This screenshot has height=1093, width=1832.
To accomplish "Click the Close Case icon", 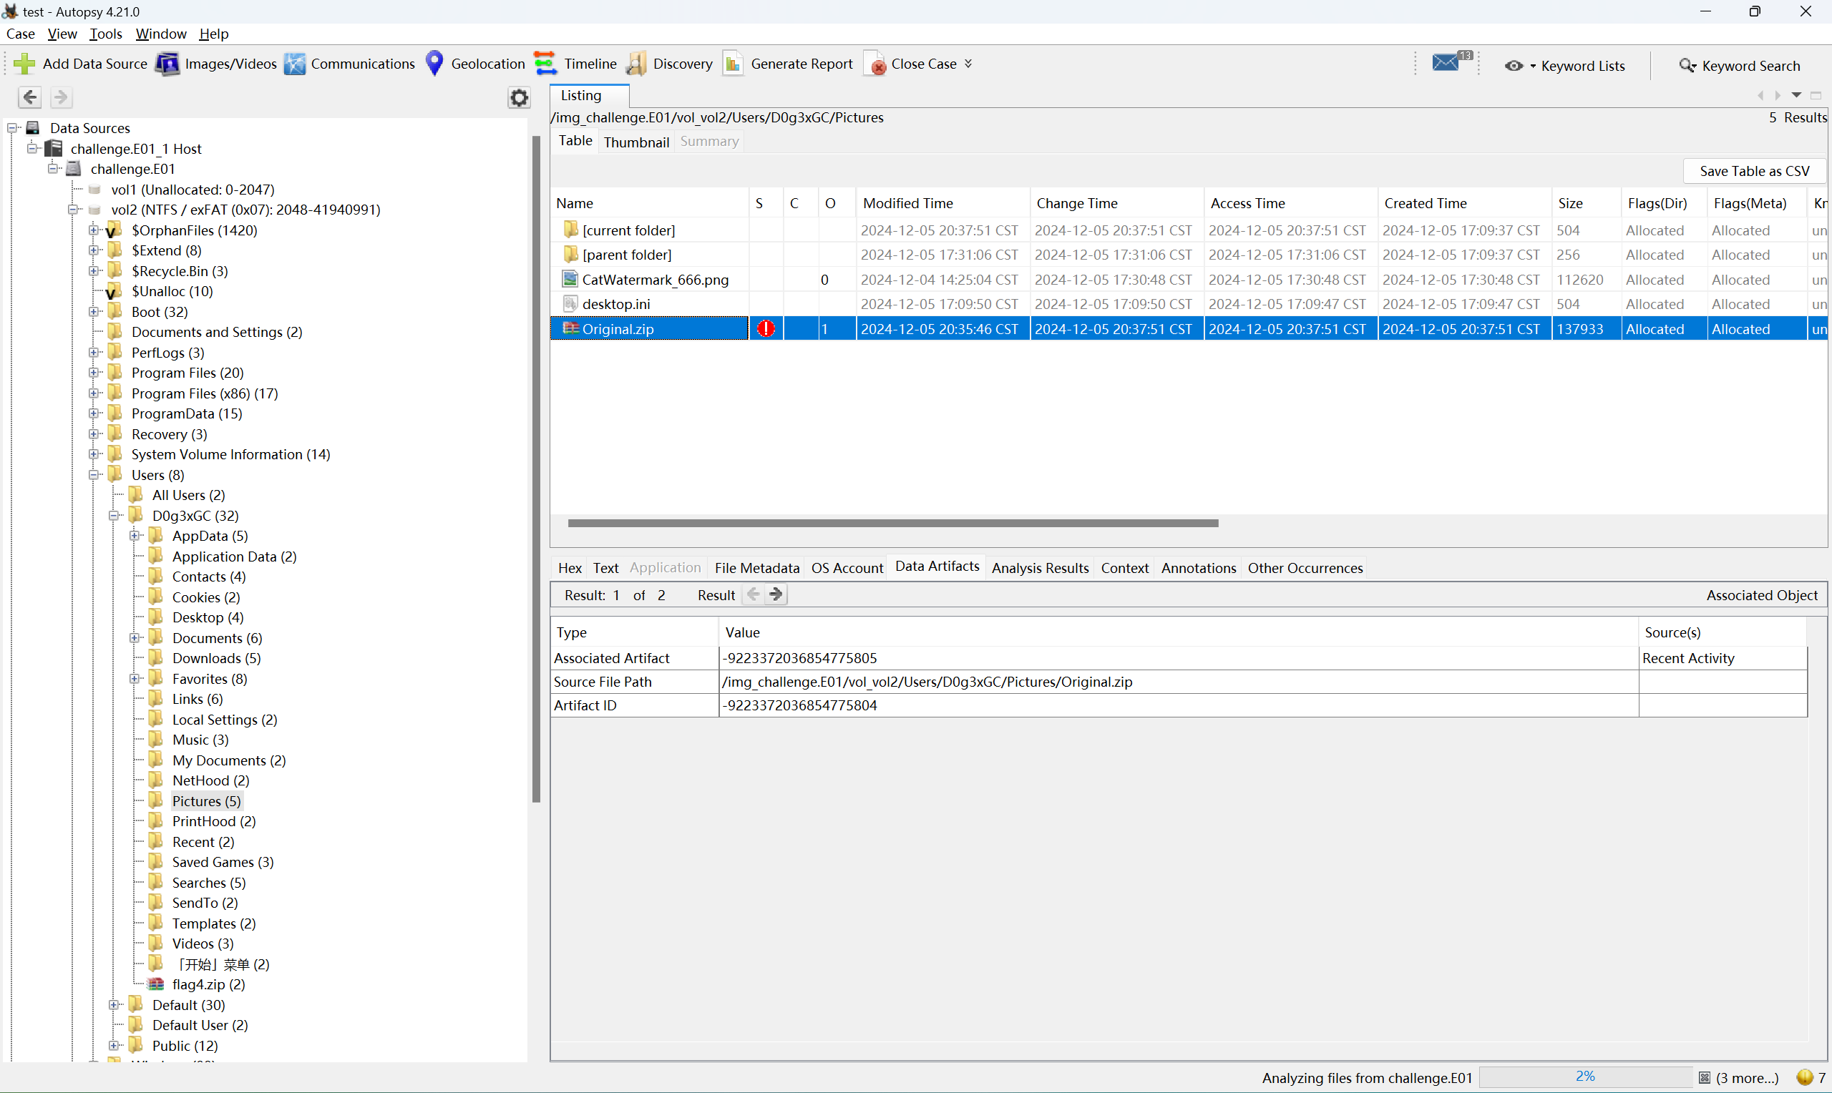I will pyautogui.click(x=875, y=64).
